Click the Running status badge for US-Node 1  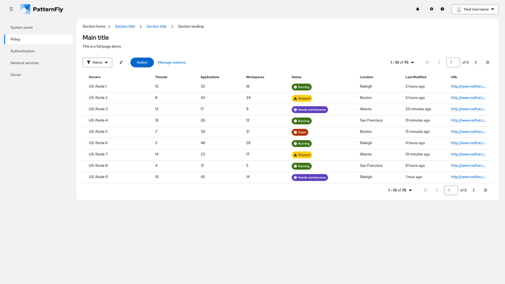[x=302, y=87]
